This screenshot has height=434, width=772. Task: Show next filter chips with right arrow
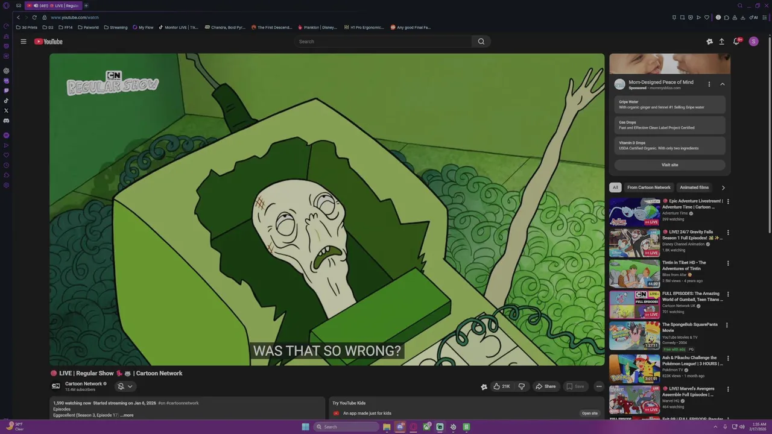723,187
